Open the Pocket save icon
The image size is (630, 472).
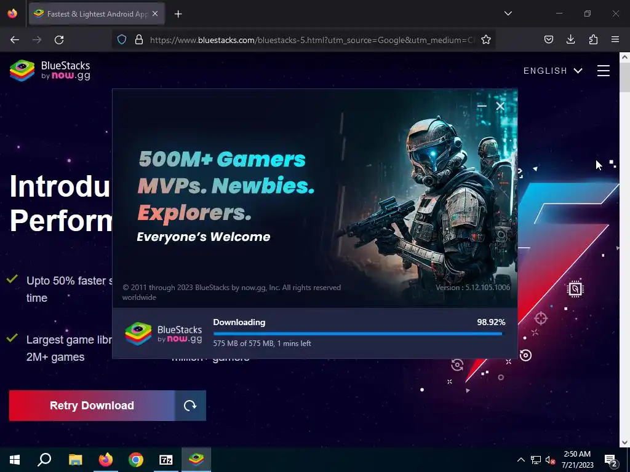pyautogui.click(x=548, y=39)
